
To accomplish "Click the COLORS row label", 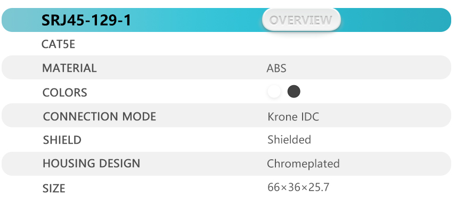I will [x=64, y=93].
